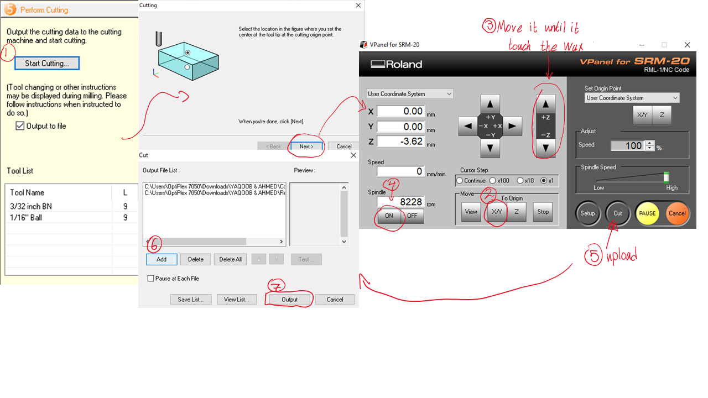Click the -Y down arrow jog button
Image resolution: width=708 pixels, height=398 pixels.
pyautogui.click(x=490, y=148)
